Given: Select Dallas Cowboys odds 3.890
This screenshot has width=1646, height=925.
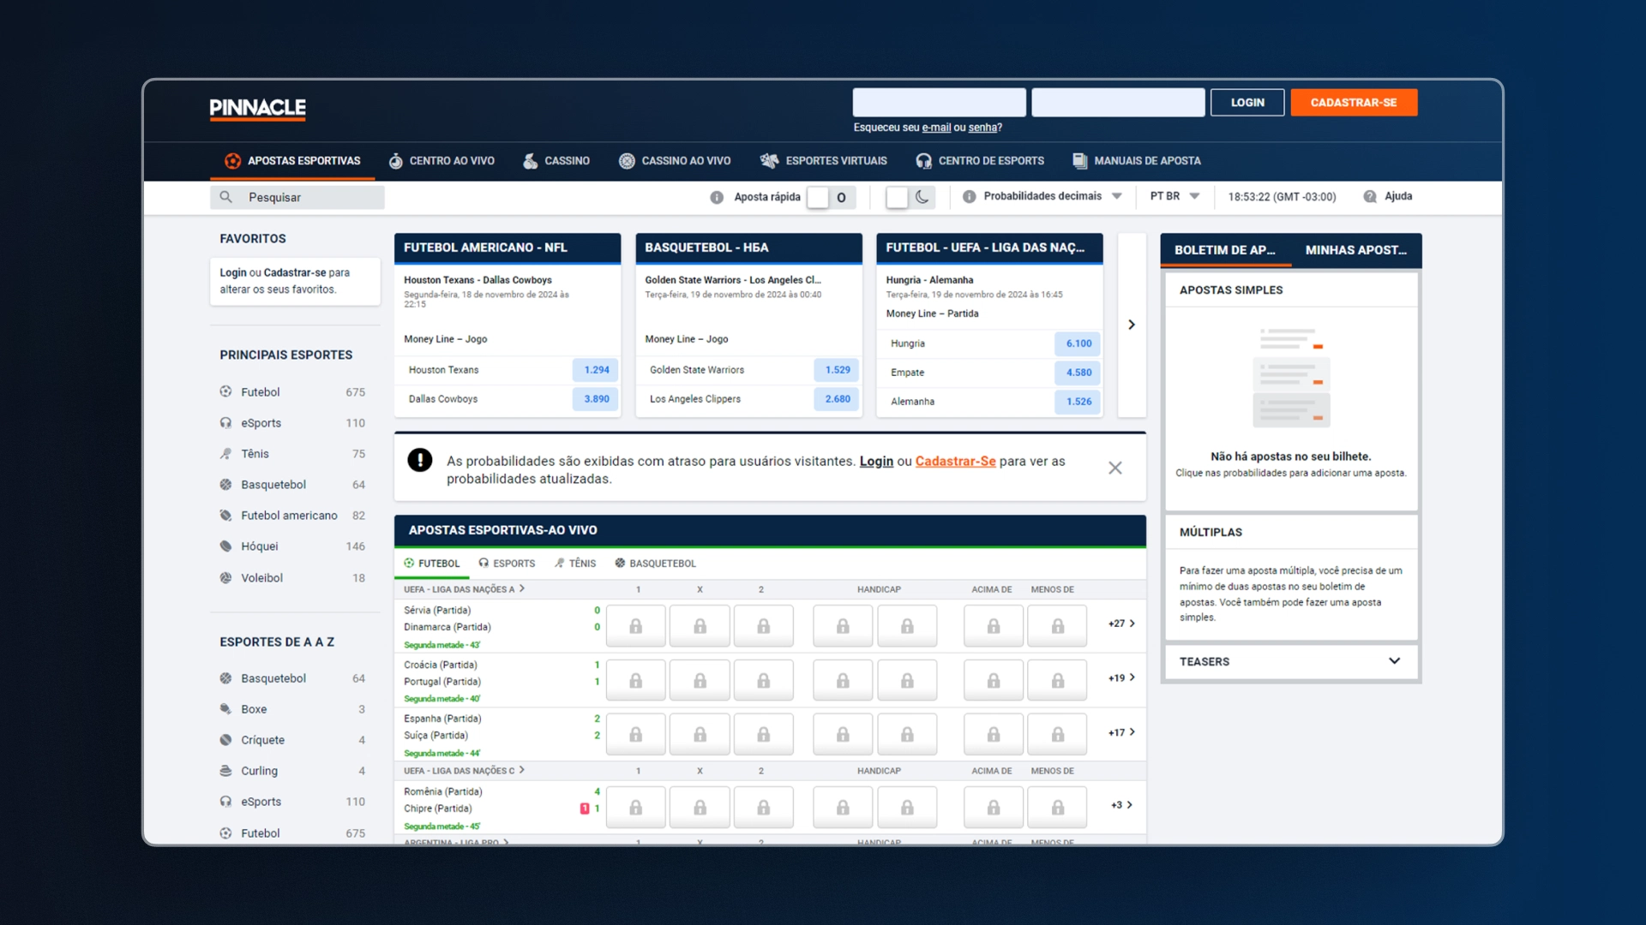Looking at the screenshot, I should [596, 399].
